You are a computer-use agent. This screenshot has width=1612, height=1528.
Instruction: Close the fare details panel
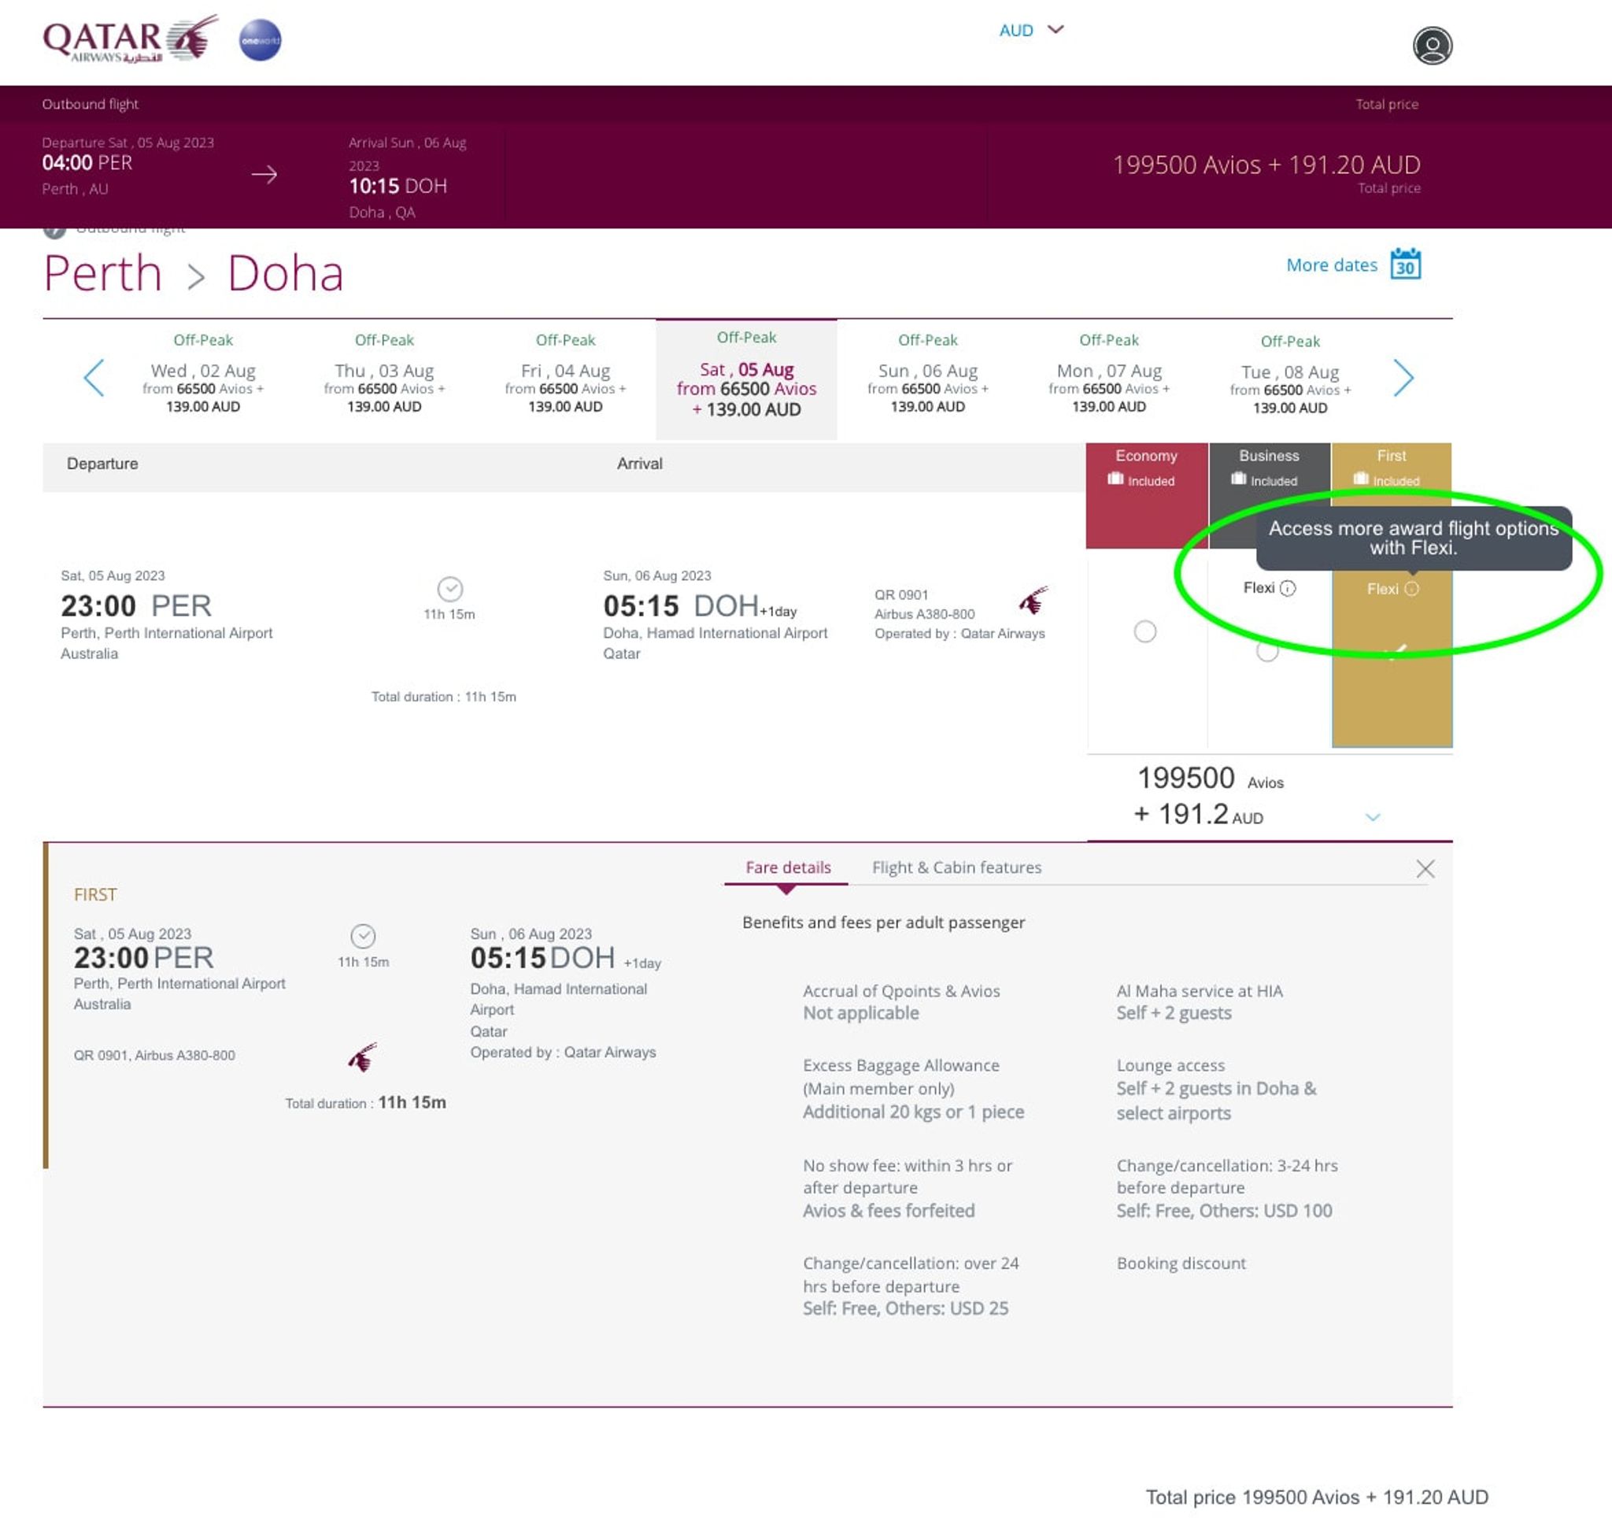[x=1425, y=868]
